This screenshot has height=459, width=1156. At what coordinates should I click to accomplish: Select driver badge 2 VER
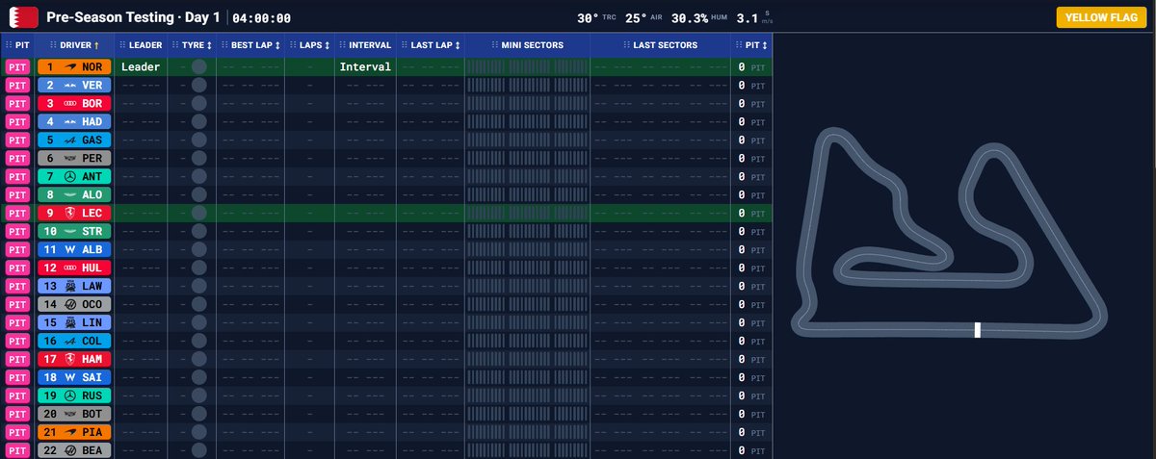73,85
